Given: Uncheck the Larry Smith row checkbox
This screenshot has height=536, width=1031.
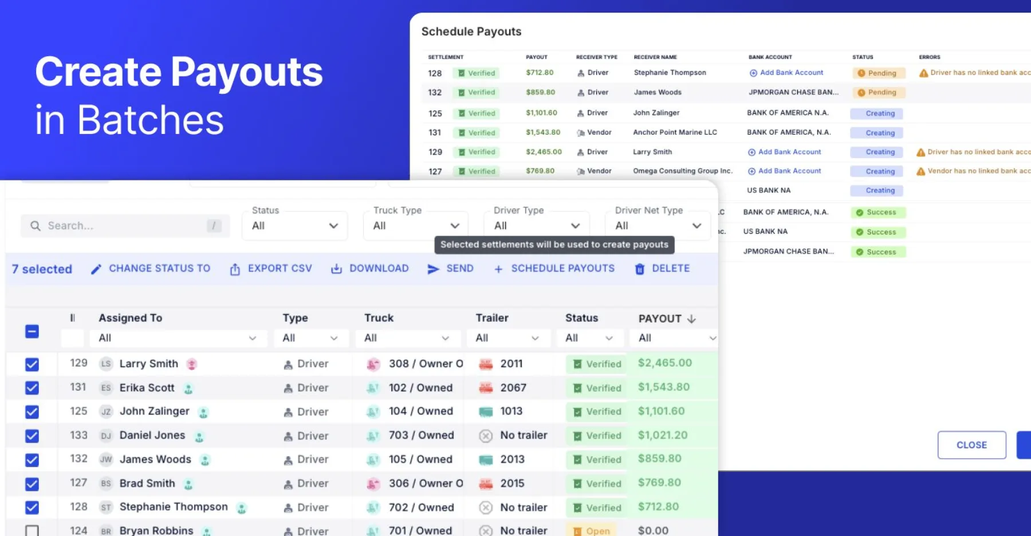Looking at the screenshot, I should pos(32,364).
